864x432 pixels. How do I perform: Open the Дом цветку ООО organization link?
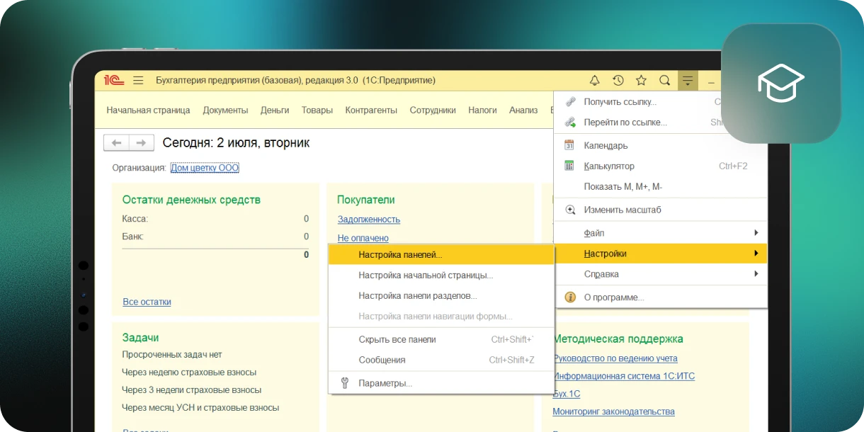[x=205, y=168]
